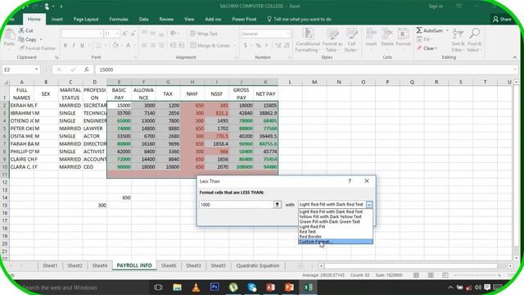Open VLC media player from taskbar
Viewport: 524px width, 295px height.
(196, 287)
